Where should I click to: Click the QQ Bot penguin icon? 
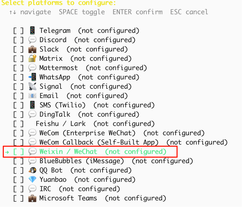point(32,170)
